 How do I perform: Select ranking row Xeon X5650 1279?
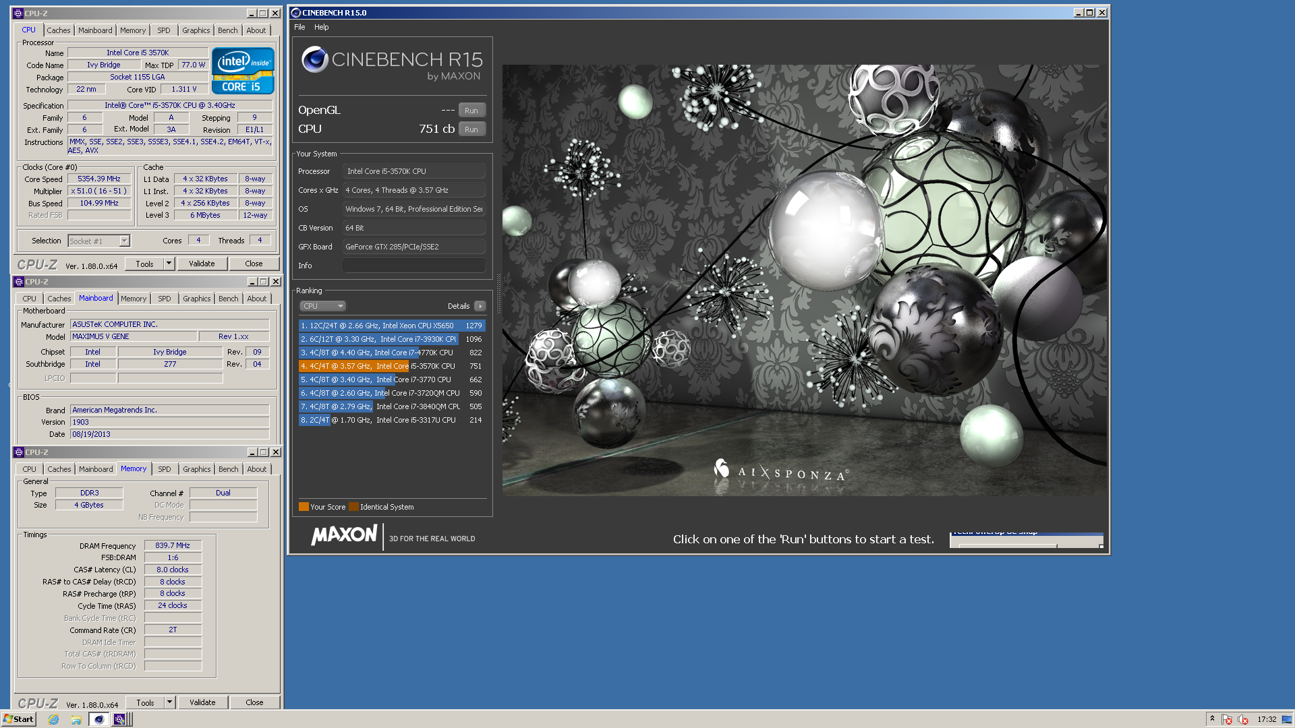tap(392, 326)
